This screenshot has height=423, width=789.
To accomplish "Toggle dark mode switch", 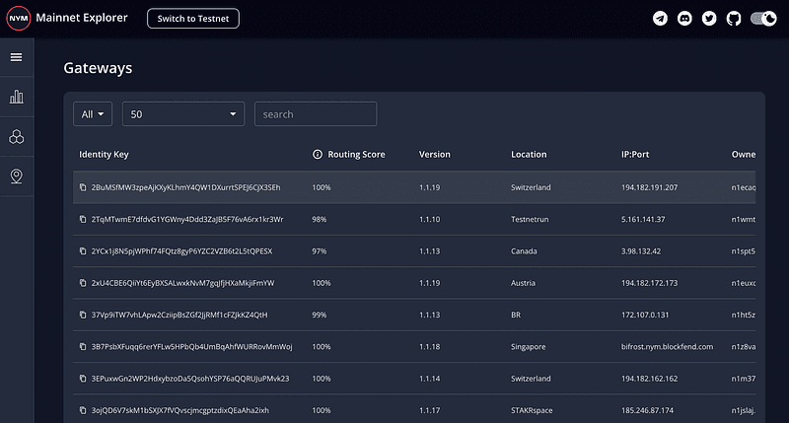I will point(763,19).
